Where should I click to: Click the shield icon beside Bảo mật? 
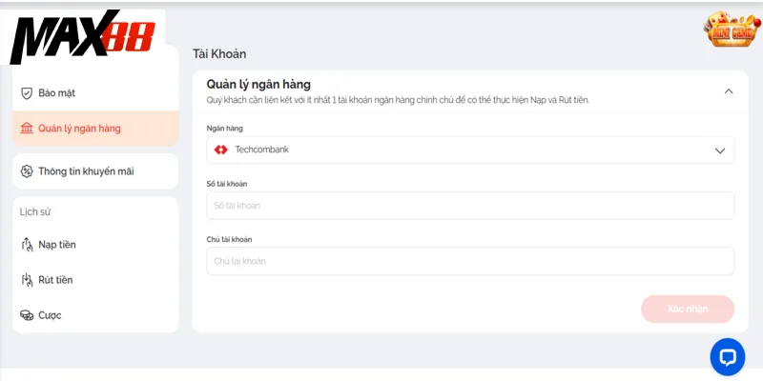click(x=27, y=93)
